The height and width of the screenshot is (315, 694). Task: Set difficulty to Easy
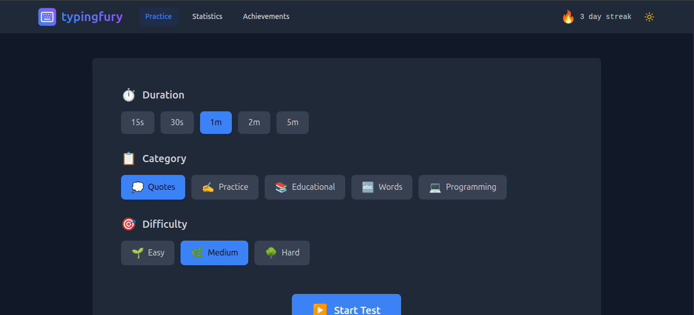(148, 253)
